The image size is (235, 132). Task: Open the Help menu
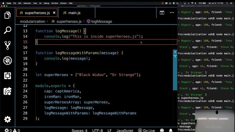(70, 3)
